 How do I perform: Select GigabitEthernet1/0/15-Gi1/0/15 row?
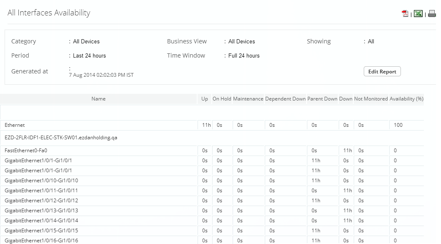(x=41, y=231)
